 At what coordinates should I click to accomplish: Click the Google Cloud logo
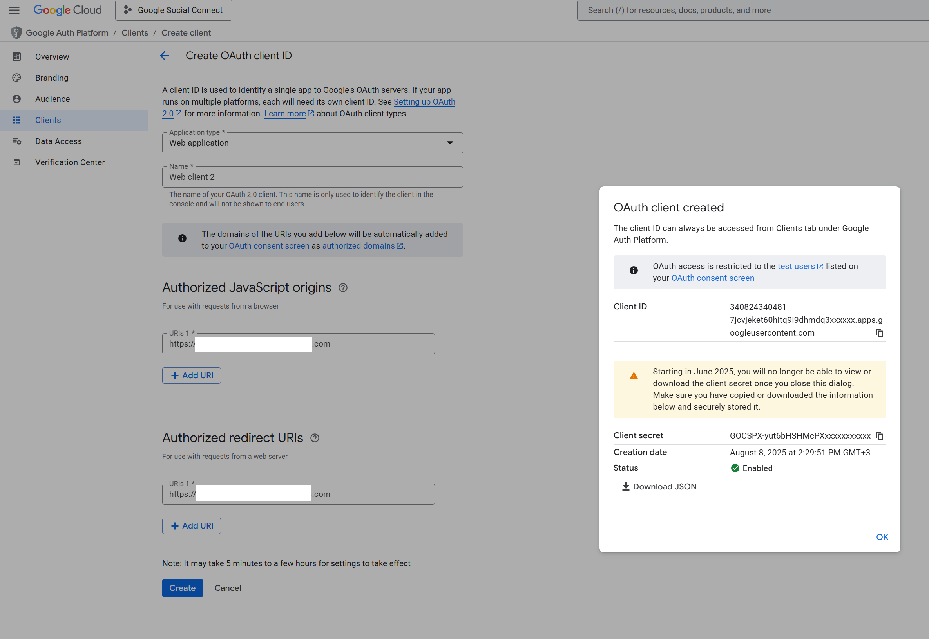coord(67,10)
